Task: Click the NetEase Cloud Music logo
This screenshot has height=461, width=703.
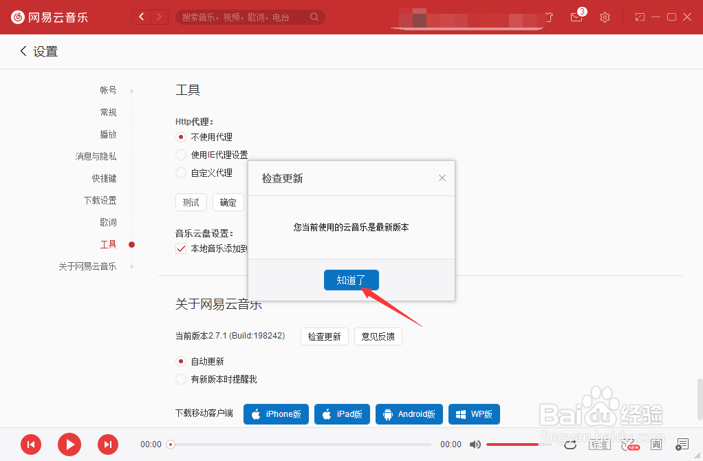Action: coord(50,17)
